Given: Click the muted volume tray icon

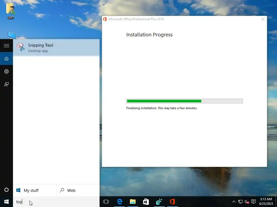Looking at the screenshot, I should pos(247,202).
